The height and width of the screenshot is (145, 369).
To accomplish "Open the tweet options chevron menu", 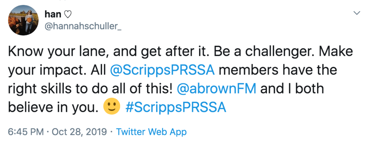I will (357, 13).
